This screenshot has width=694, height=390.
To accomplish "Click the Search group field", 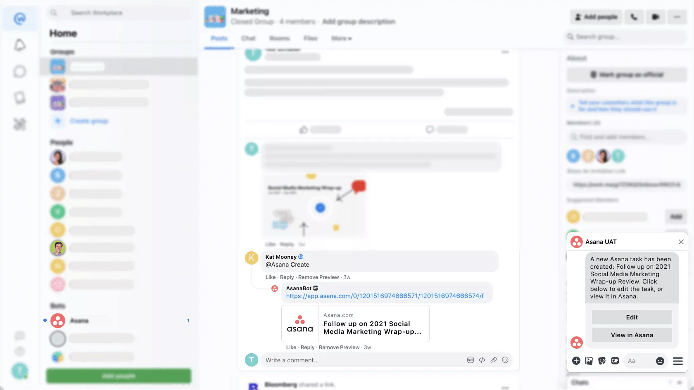I will point(626,37).
